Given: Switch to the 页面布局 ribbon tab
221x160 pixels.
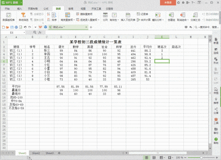Looking at the screenshot, I should click(x=33, y=9).
